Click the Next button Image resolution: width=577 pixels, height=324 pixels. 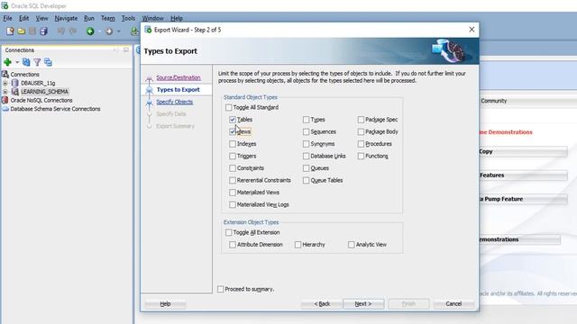tap(363, 304)
